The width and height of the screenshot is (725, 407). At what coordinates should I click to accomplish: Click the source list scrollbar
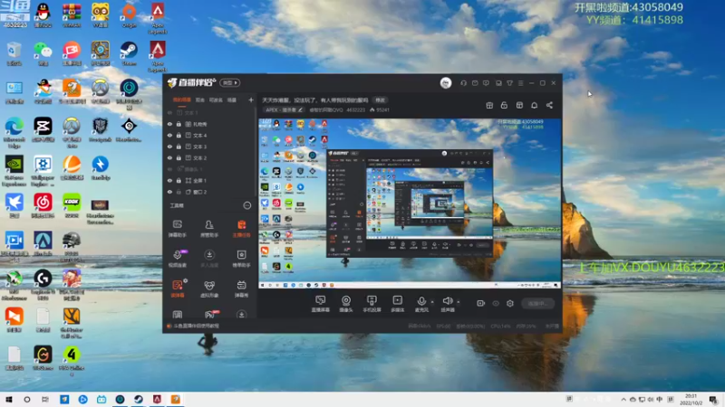[256, 152]
